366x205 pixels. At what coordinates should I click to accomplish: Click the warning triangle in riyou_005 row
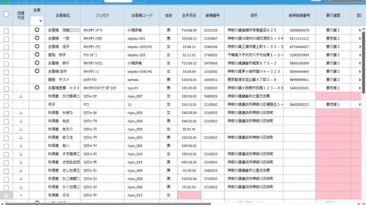click(x=21, y=113)
